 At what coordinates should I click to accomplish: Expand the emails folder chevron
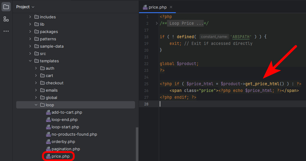pyautogui.click(x=36, y=90)
